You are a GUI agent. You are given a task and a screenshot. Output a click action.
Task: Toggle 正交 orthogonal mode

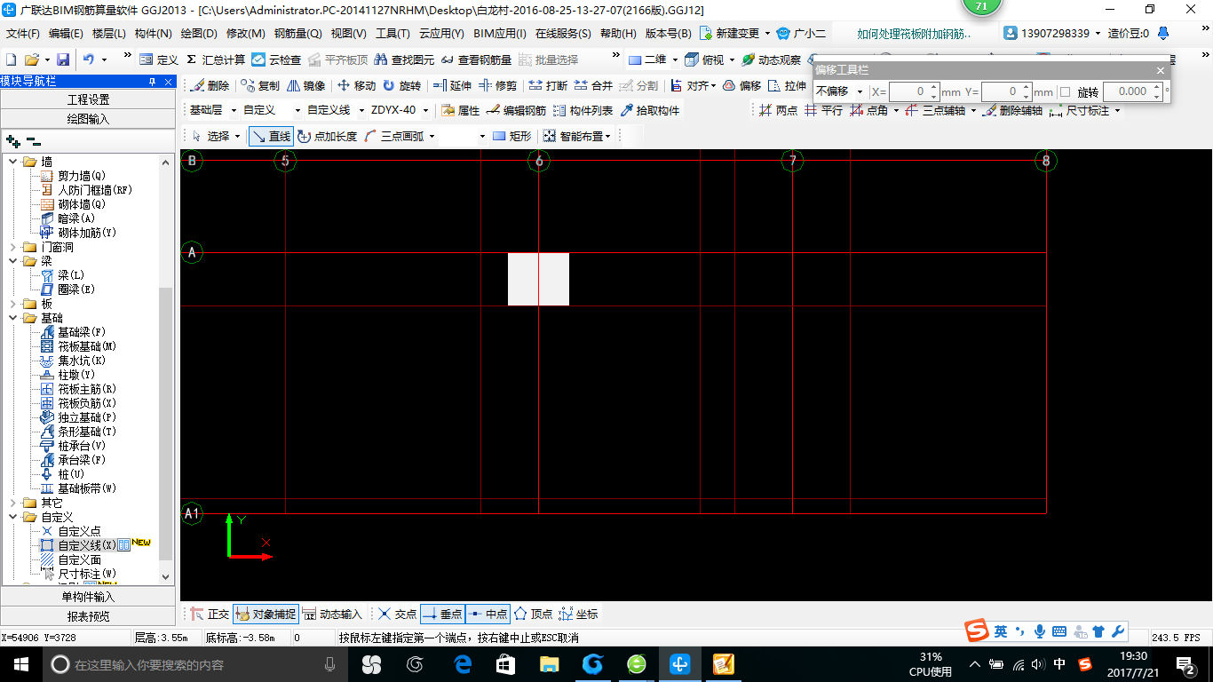point(210,614)
